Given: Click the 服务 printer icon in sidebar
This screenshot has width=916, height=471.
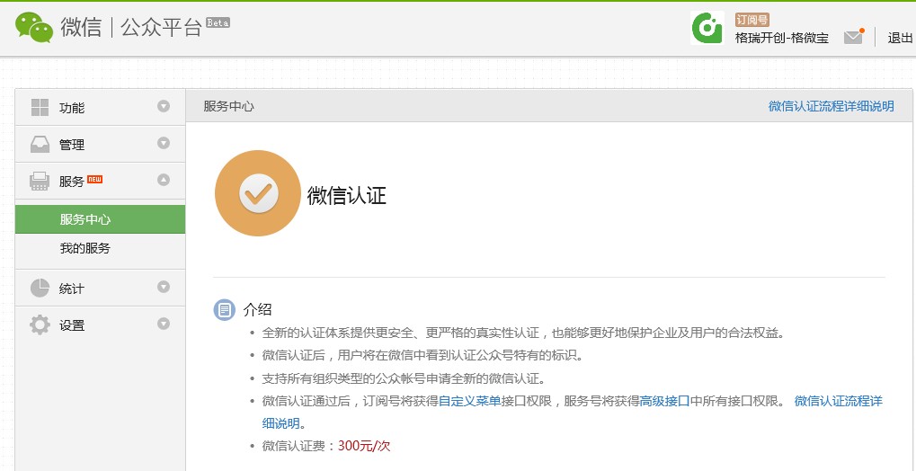Looking at the screenshot, I should (x=40, y=182).
